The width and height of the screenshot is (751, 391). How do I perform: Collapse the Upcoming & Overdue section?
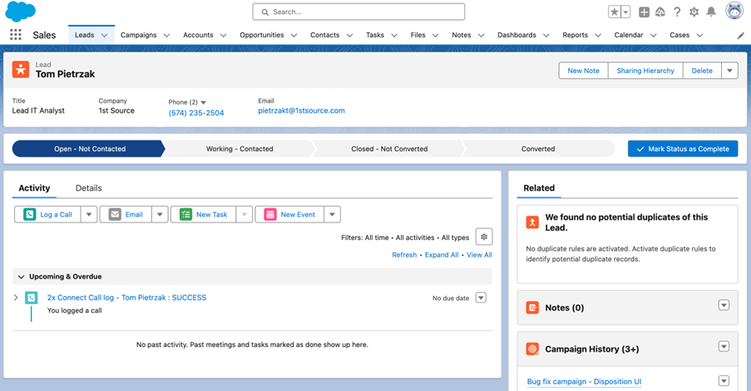(21, 276)
